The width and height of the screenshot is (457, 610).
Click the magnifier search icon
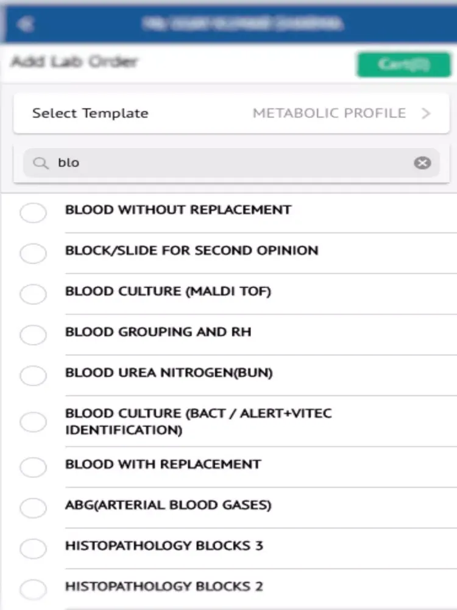tap(40, 163)
